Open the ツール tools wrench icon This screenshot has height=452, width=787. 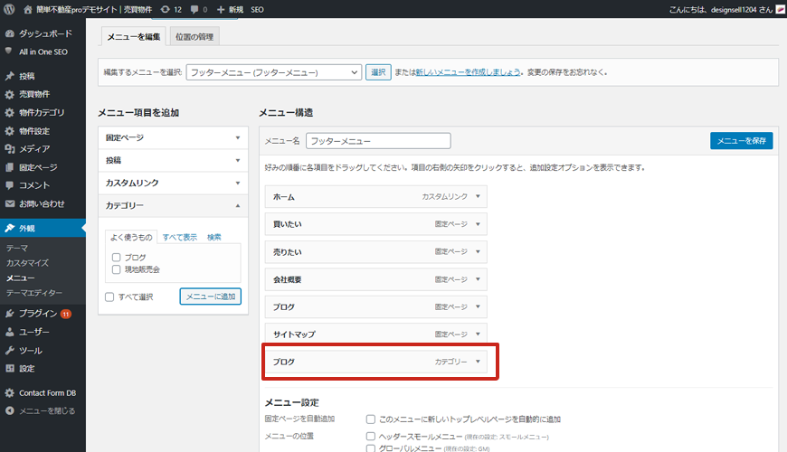(x=10, y=350)
